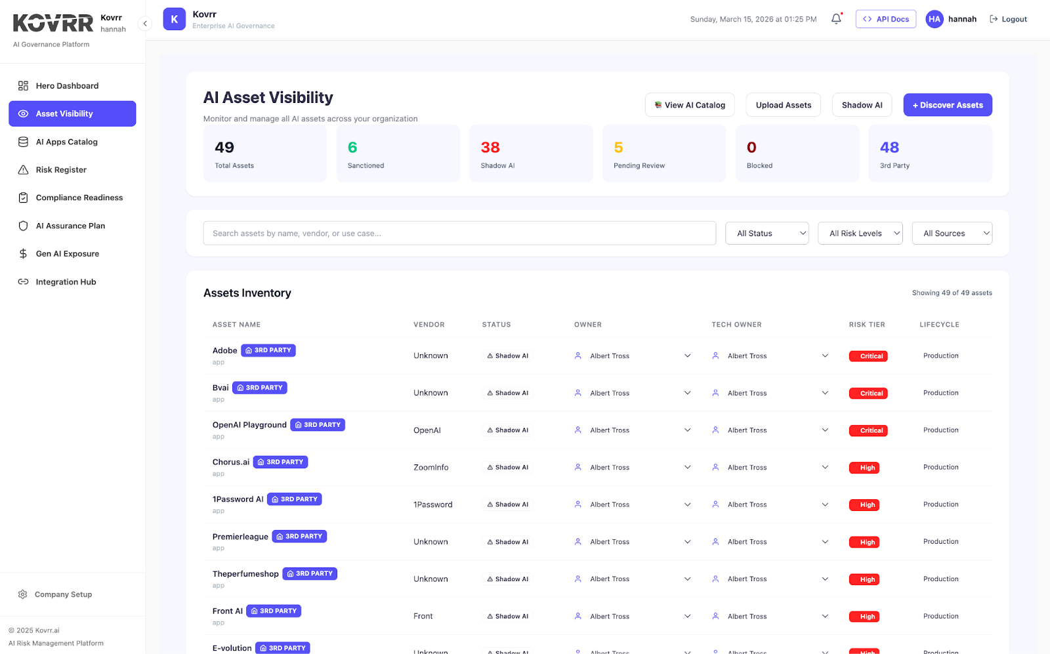Expand the Tech Owner dropdown in Chorus.ai row

point(825,468)
